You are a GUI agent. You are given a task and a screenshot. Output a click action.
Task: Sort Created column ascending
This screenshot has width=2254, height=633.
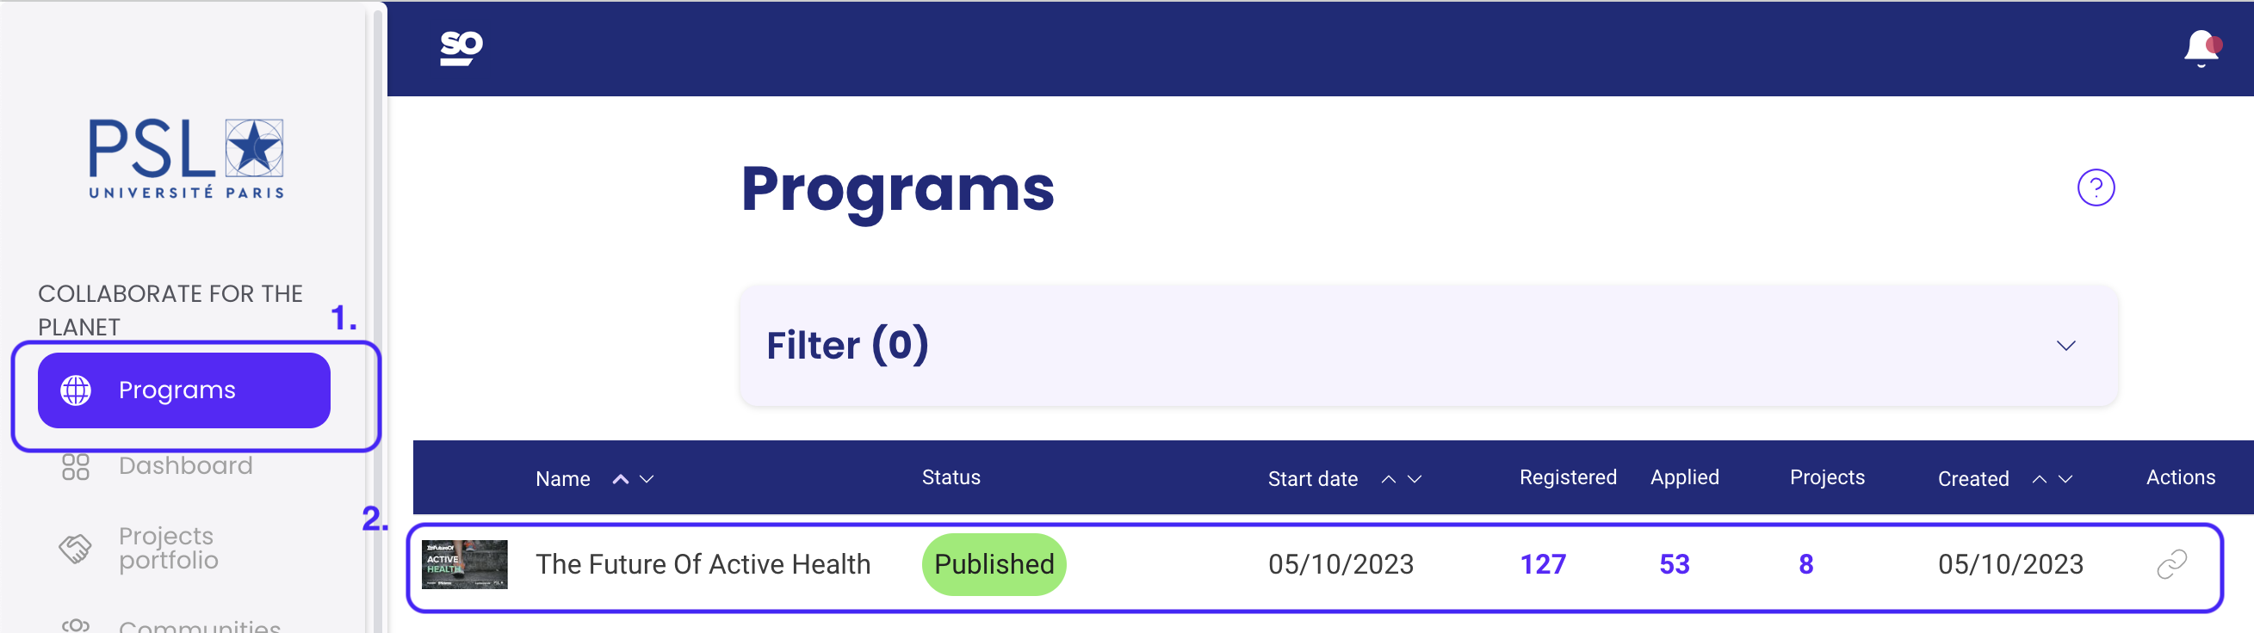[x=2039, y=479]
